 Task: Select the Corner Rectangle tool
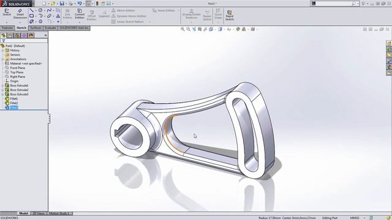31,16
